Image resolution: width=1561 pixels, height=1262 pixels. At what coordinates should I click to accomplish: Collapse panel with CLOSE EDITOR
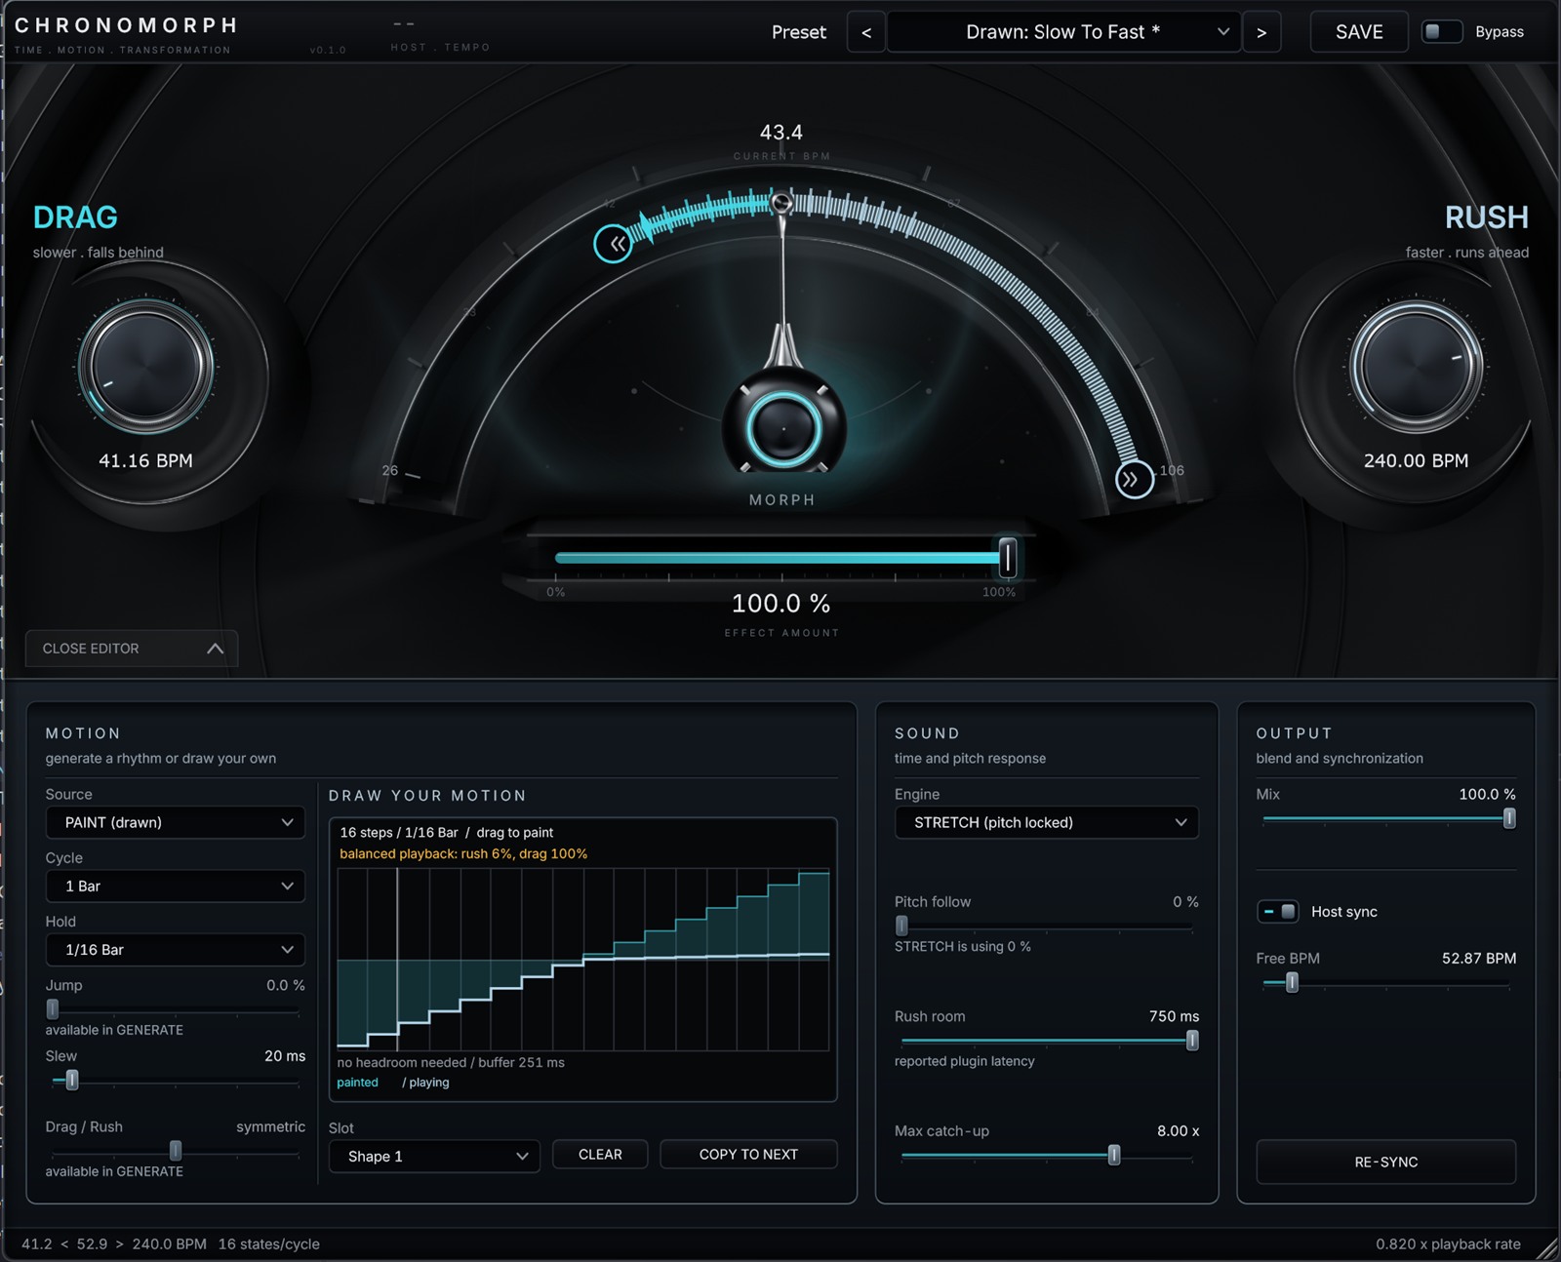point(132,649)
